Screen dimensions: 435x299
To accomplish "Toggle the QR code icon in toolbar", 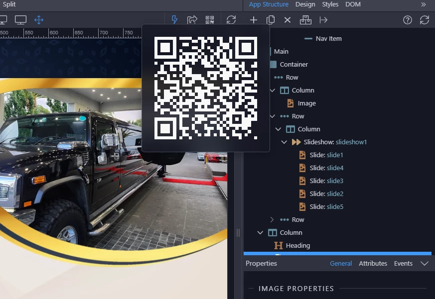I will pyautogui.click(x=210, y=20).
